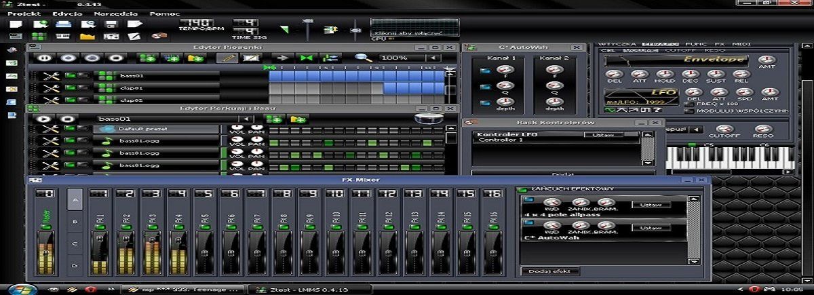Add automation track in Edytor Perkusji i Basu

[298, 119]
